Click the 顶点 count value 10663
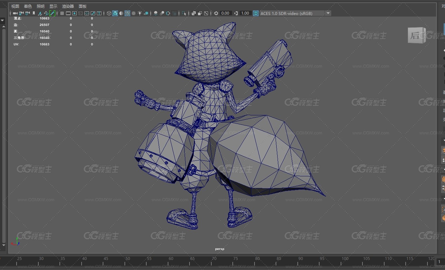Viewport: 445px width, 270px height. 45,18
